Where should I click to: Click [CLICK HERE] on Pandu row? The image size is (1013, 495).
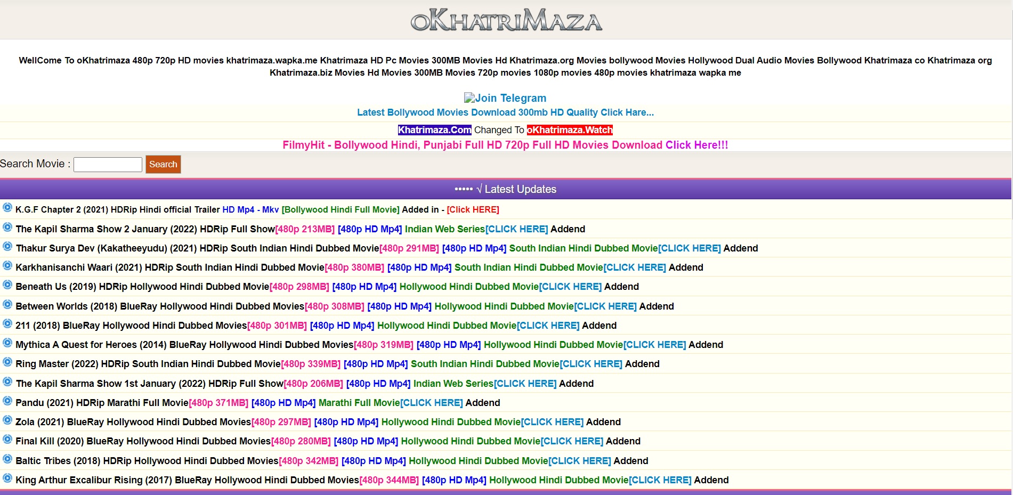[x=432, y=403]
